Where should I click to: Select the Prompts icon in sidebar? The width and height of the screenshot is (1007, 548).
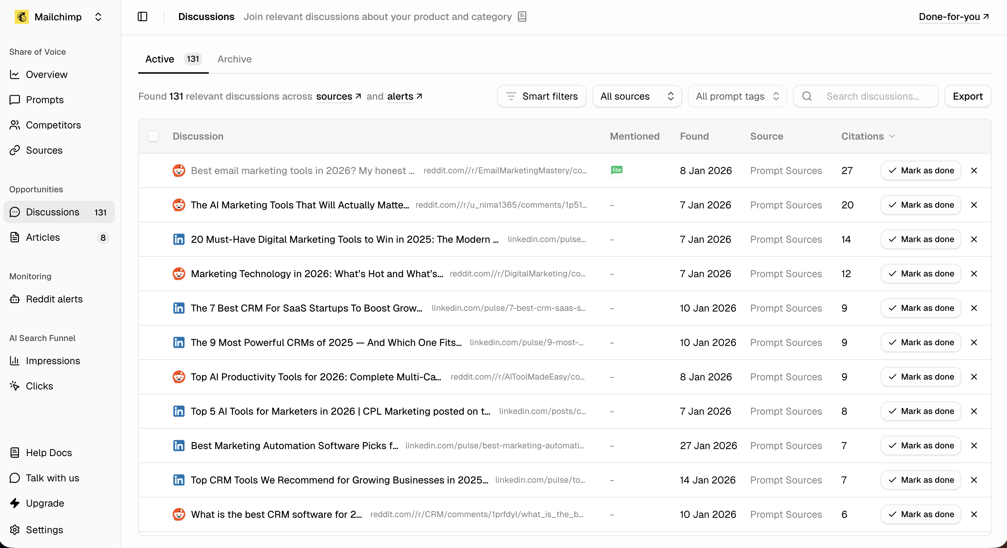pyautogui.click(x=14, y=99)
